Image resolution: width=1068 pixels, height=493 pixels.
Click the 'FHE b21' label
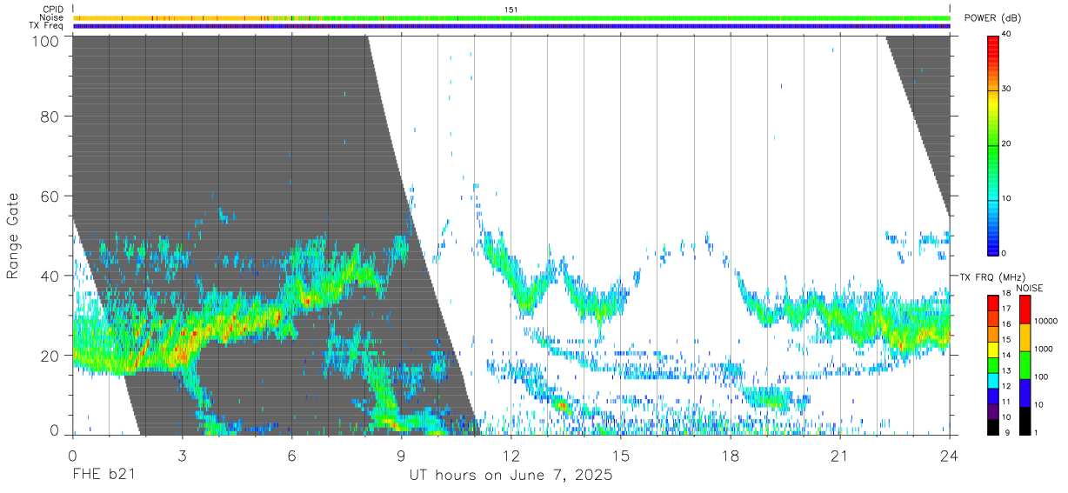coord(103,476)
